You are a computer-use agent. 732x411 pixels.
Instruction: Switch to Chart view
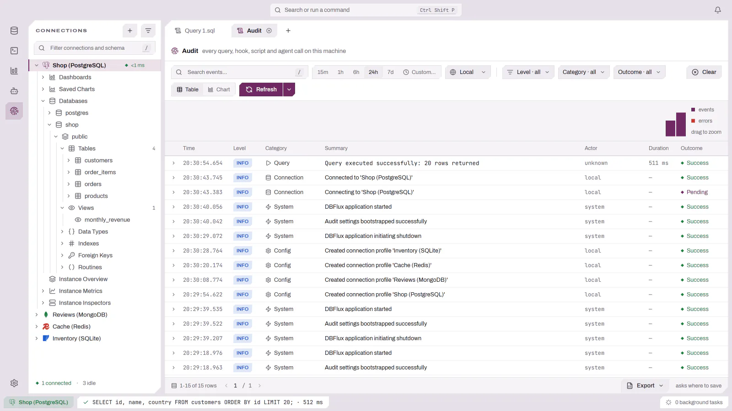point(219,90)
